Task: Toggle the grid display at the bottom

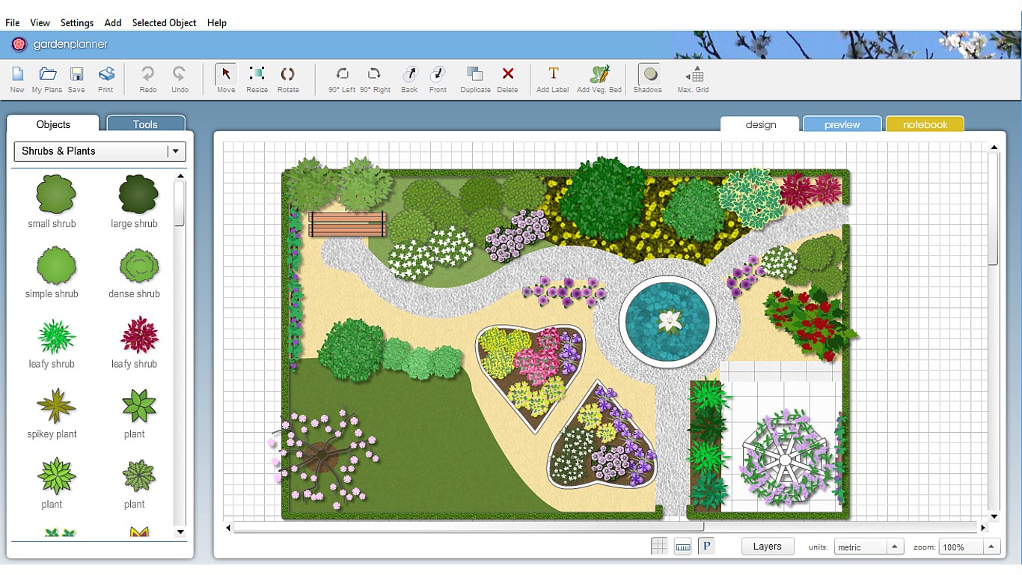Action: click(659, 546)
